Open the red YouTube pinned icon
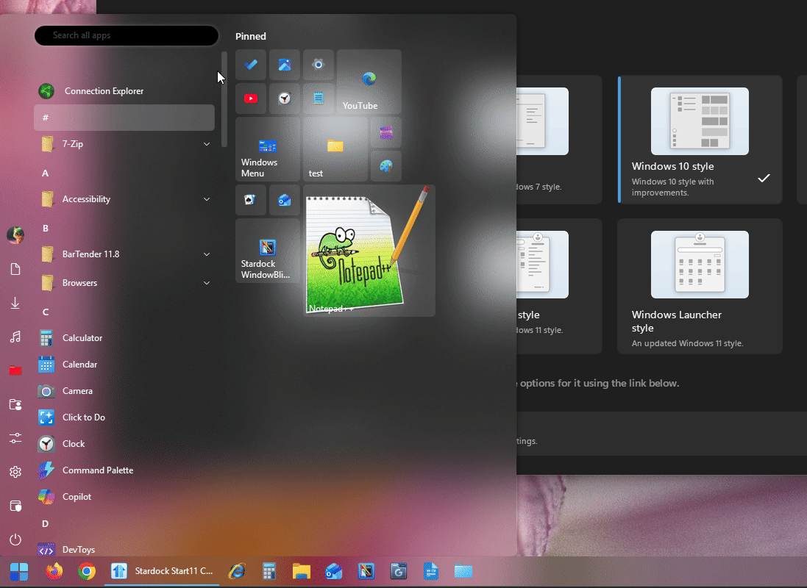 tap(251, 98)
